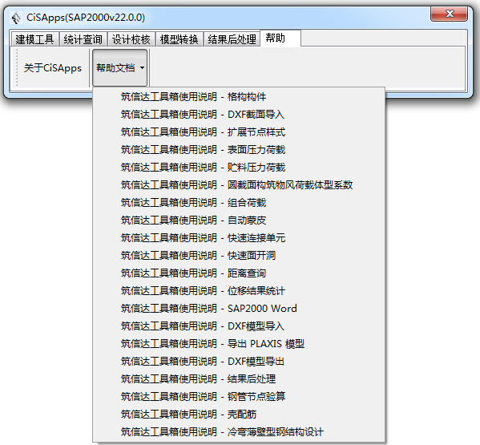Switch to the 建模工具 tab
Viewport: 480px width, 445px height.
[x=34, y=39]
